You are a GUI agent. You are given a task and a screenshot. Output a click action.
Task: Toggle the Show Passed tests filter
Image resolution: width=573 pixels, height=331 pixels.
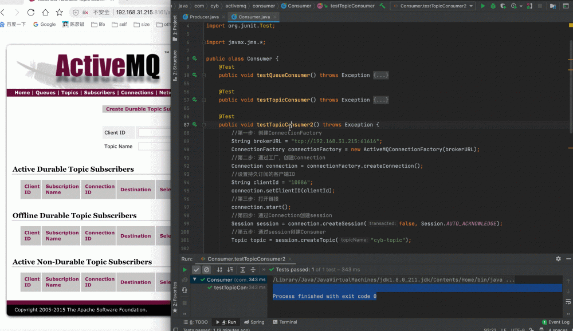tap(197, 269)
